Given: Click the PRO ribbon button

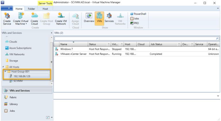Looking at the screenshot, I should tap(134, 23).
